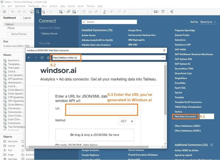Click the Highlight pen icon

coord(105,12)
